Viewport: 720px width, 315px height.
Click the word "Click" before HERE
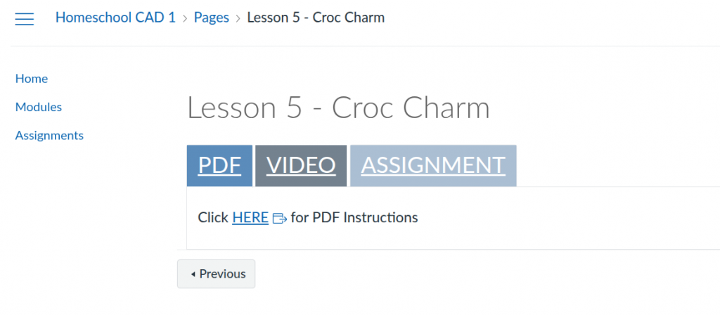click(x=213, y=217)
